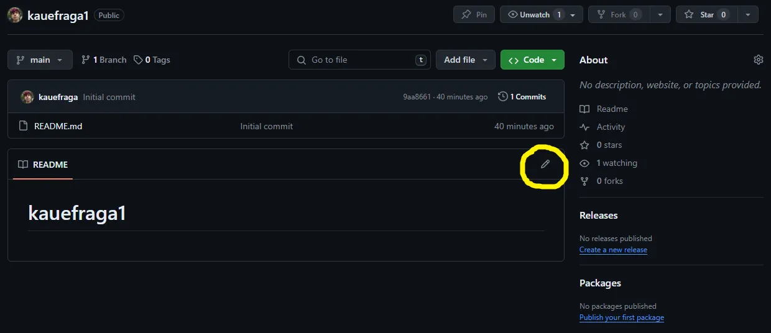771x333 pixels.
Task: Click the pencil icon to edit README
Action: point(545,164)
